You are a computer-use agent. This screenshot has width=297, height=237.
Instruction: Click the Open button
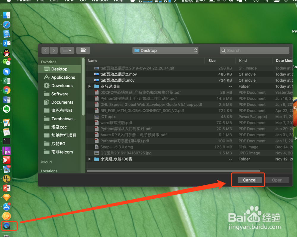click(x=277, y=180)
